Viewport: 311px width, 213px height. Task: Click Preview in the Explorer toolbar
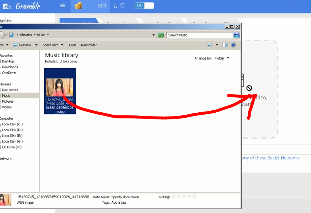click(22, 45)
